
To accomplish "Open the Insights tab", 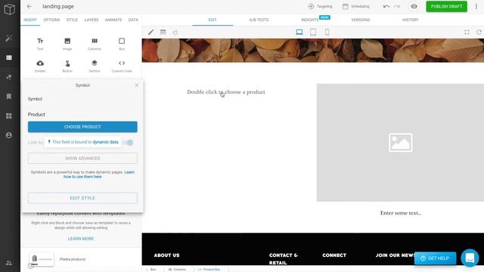I will click(x=309, y=20).
